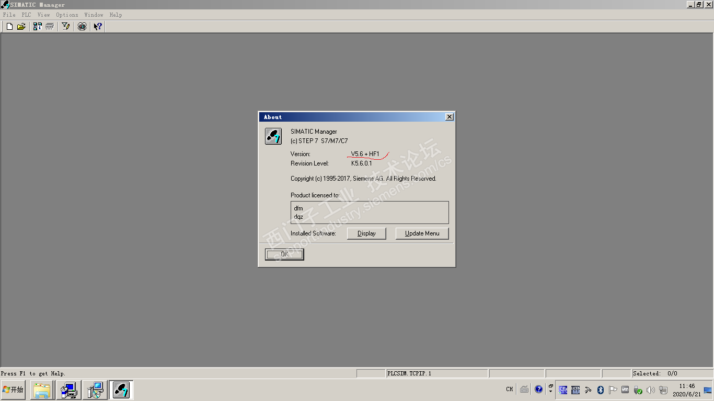
Task: Click the Show Desktop icon by the clock
Action: (708, 390)
